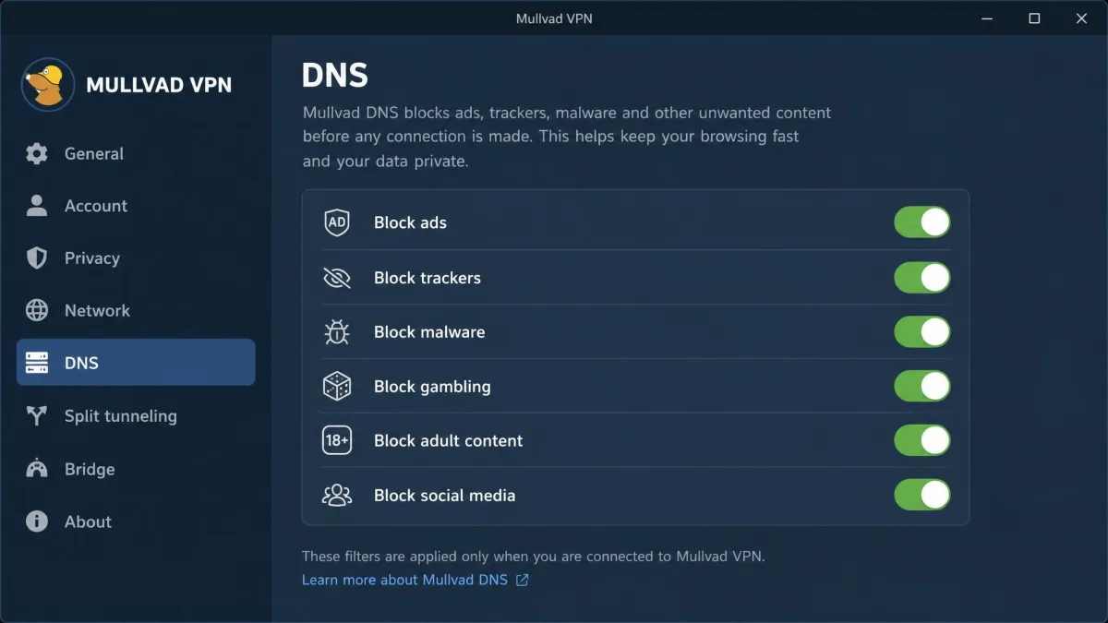Turn off Block trackers switch

pos(922,278)
